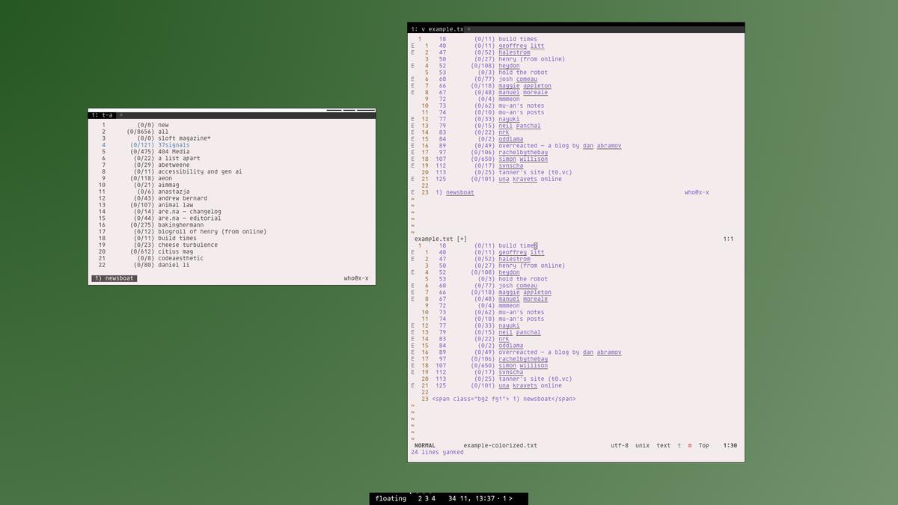
Task: Click the "1:1" cursor position of upper split
Action: click(729, 239)
